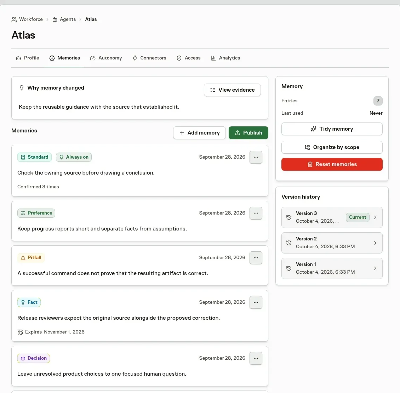Click the Pitfall warning badge
Screen dimensions: 400x393
[31, 258]
